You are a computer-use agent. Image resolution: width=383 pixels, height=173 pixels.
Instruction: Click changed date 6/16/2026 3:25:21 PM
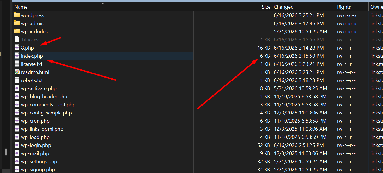coord(299,15)
